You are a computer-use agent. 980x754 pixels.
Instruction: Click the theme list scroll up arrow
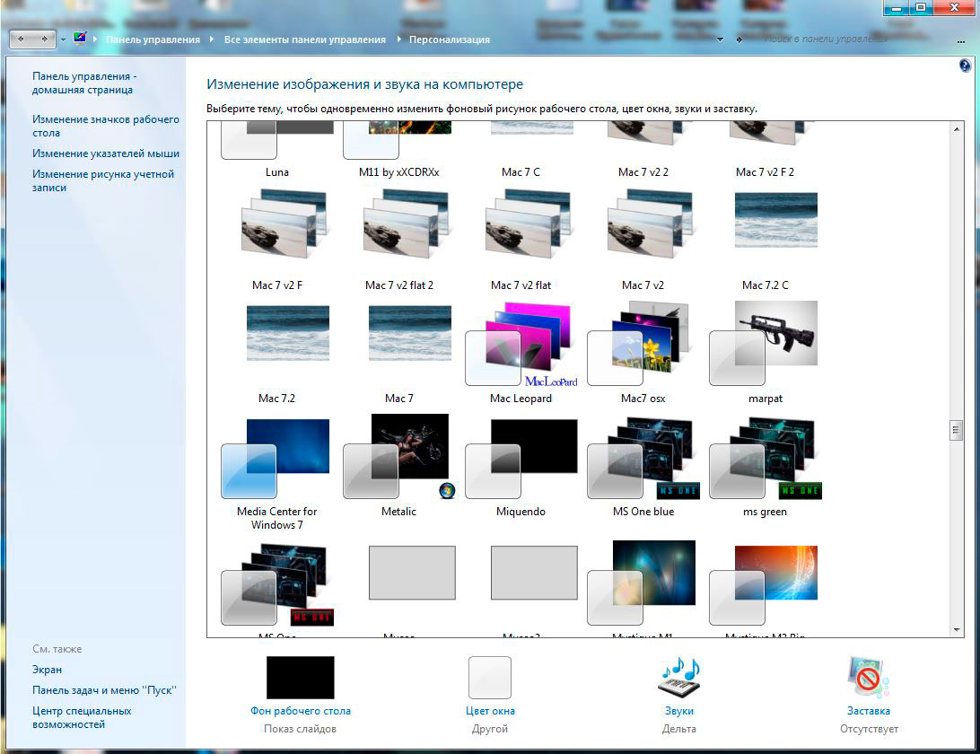click(957, 129)
